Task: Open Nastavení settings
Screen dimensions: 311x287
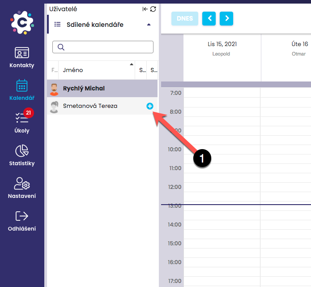Action: [x=22, y=188]
